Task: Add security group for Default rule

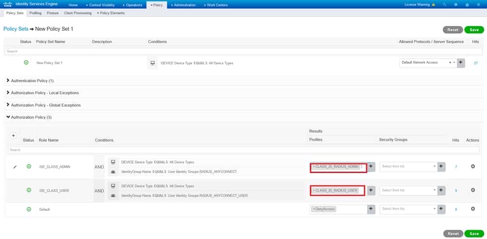Action: 441,209
